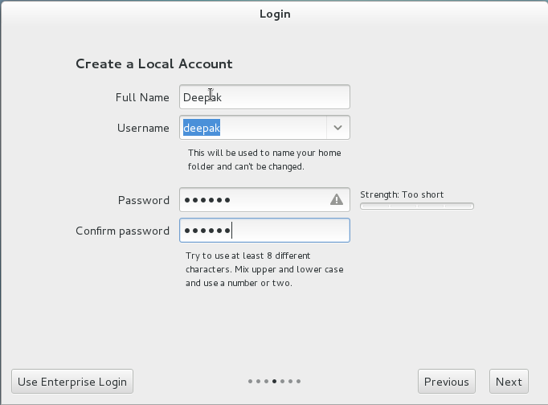Select the second page indicator dot

[x=259, y=382]
